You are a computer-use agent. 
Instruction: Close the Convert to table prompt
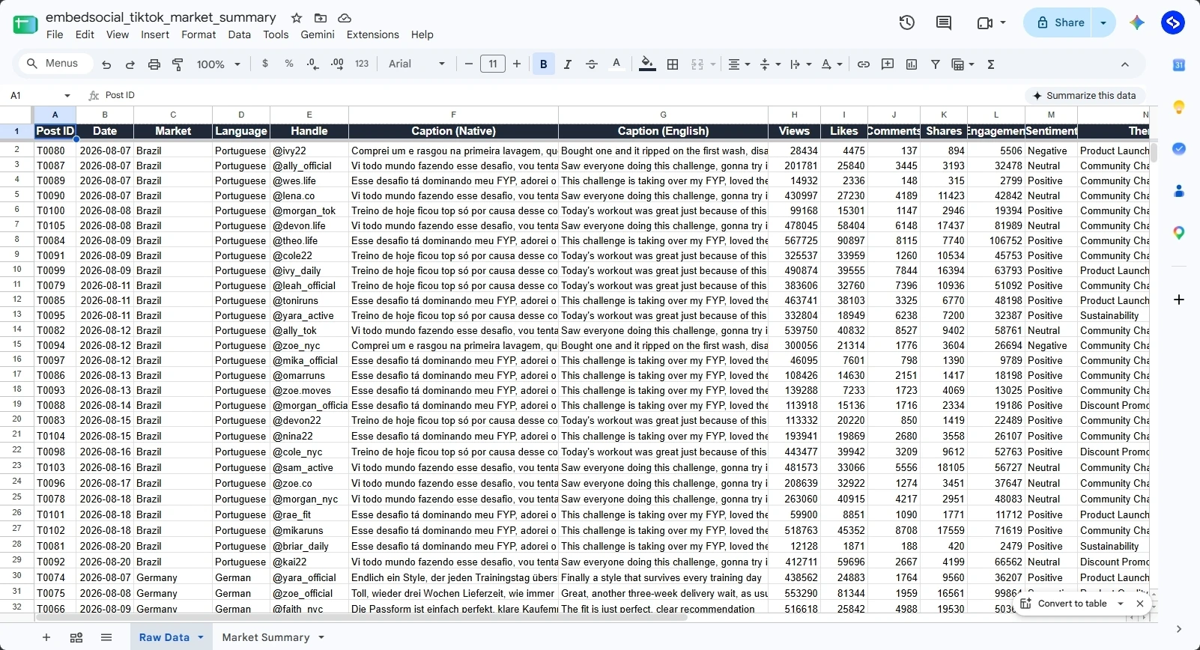coord(1140,604)
